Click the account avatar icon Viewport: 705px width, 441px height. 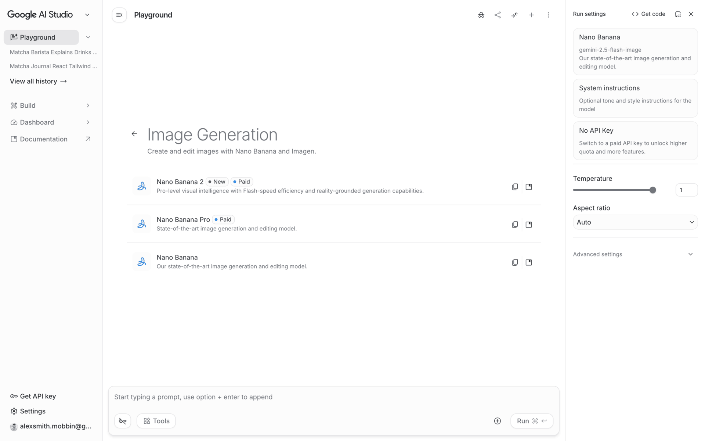click(14, 427)
